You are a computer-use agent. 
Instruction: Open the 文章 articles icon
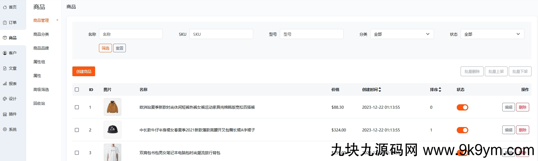click(x=5, y=69)
